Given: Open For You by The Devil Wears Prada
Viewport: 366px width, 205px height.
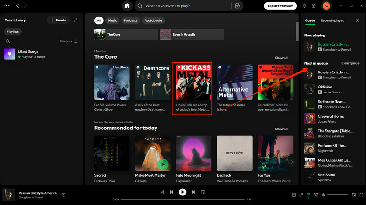Looking at the screenshot, I should click(275, 154).
